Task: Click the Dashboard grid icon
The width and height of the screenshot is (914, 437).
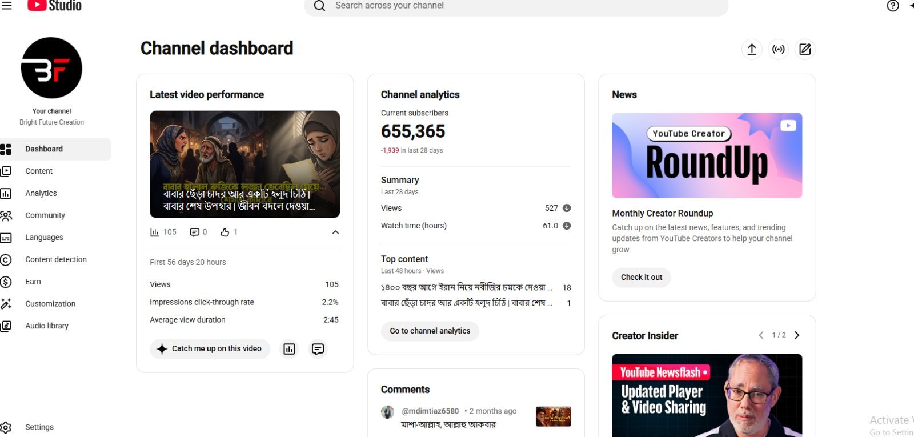Action: [x=6, y=149]
